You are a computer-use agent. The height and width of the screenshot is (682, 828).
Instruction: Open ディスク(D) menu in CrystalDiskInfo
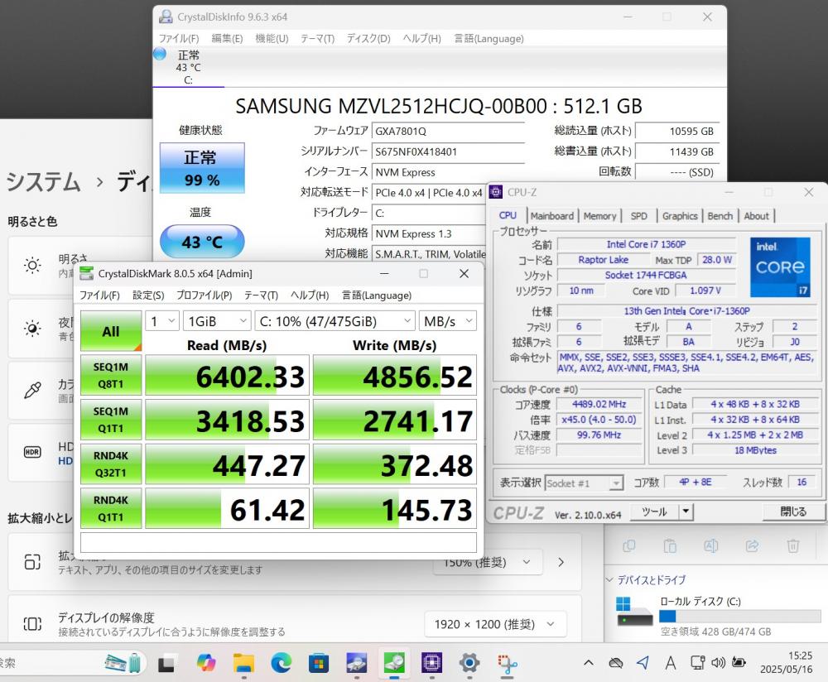click(x=368, y=39)
